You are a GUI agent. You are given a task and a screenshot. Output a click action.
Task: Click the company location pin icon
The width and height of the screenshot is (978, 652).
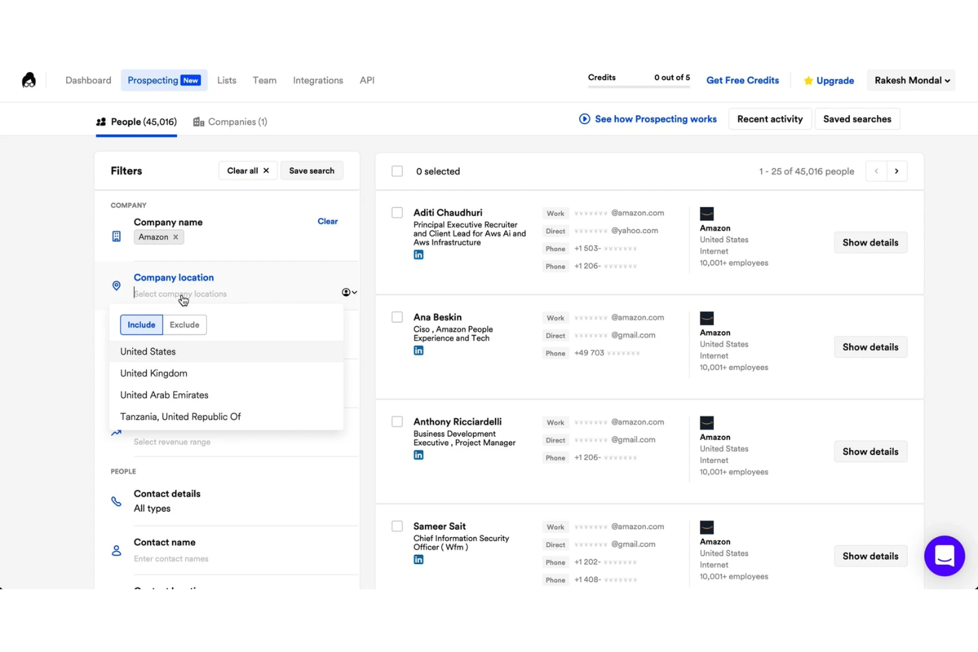[116, 285]
